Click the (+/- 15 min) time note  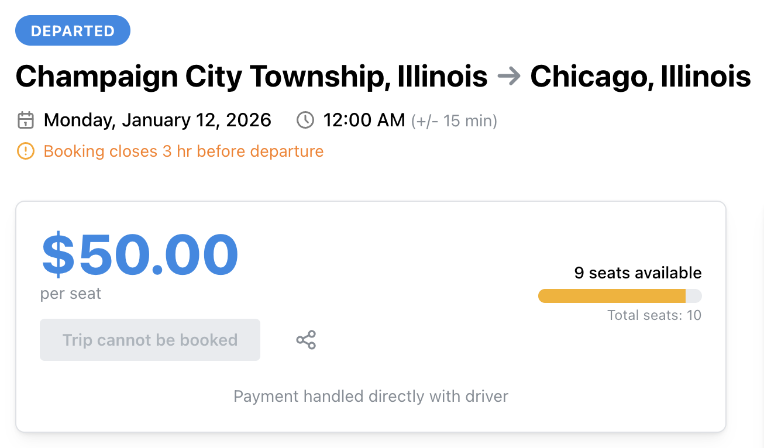[454, 121]
